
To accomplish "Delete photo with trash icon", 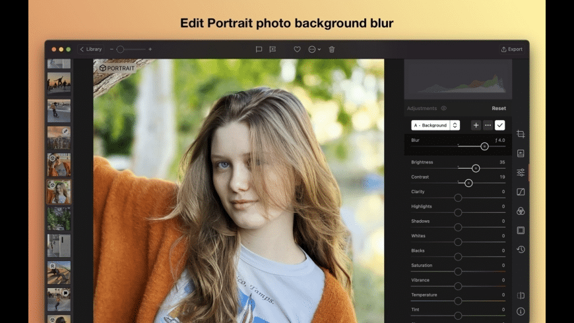I will tap(332, 49).
